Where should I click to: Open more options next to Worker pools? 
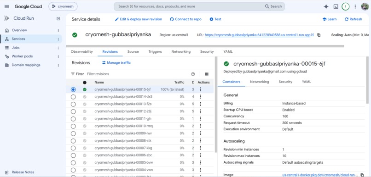pos(58,56)
